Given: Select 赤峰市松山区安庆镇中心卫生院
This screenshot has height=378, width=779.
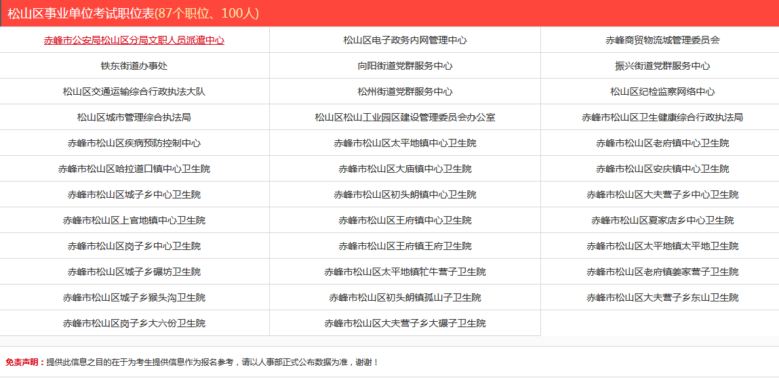Looking at the screenshot, I should click(x=662, y=169).
